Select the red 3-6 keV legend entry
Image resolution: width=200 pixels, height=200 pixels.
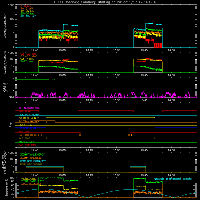26,6
